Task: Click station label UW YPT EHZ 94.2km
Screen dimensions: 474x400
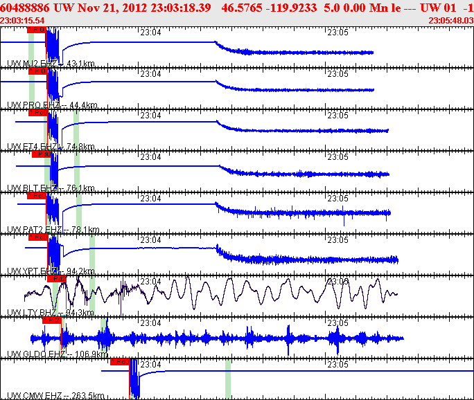Action: 51,271
